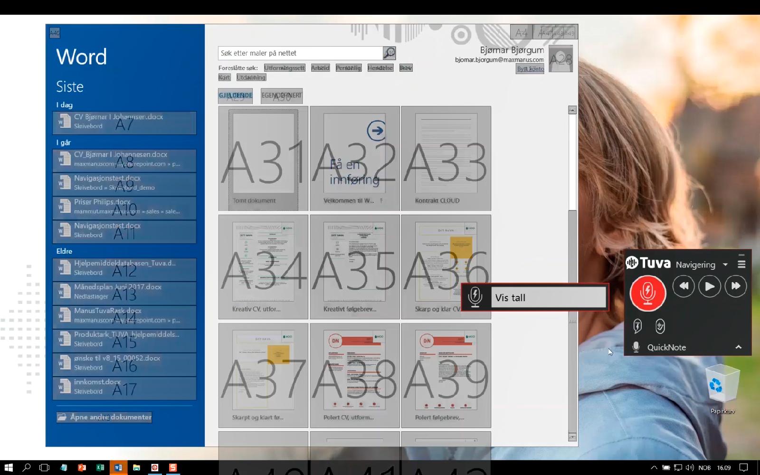Image resolution: width=760 pixels, height=475 pixels.
Task: Click the template search magnifier button
Action: pos(389,53)
